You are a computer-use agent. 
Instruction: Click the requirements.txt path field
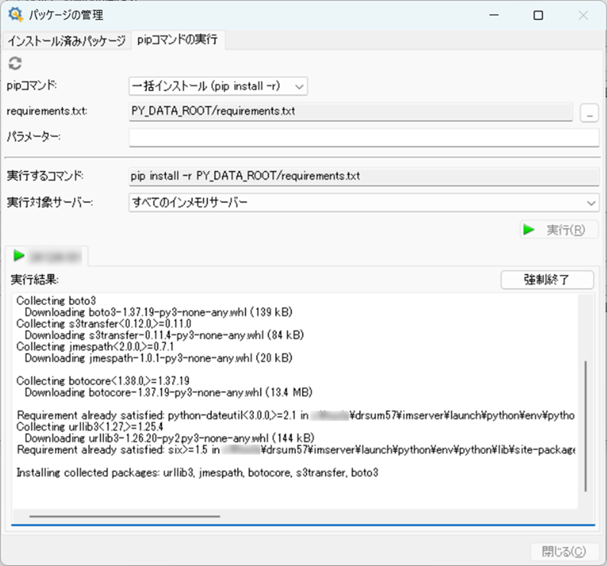click(352, 112)
